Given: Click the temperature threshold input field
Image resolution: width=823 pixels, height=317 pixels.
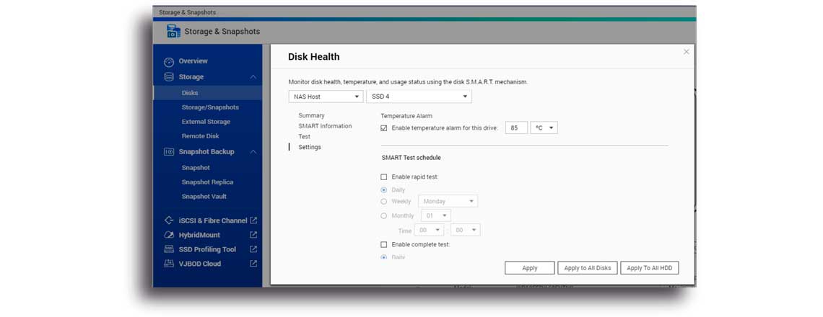Looking at the screenshot, I should pos(515,128).
